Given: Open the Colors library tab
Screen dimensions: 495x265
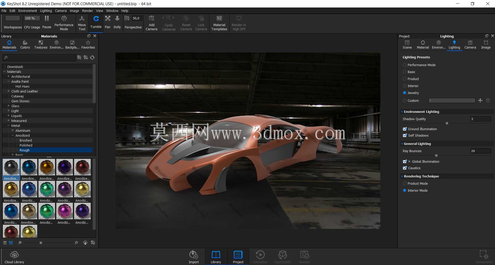Looking at the screenshot, I should pyautogui.click(x=25, y=45).
